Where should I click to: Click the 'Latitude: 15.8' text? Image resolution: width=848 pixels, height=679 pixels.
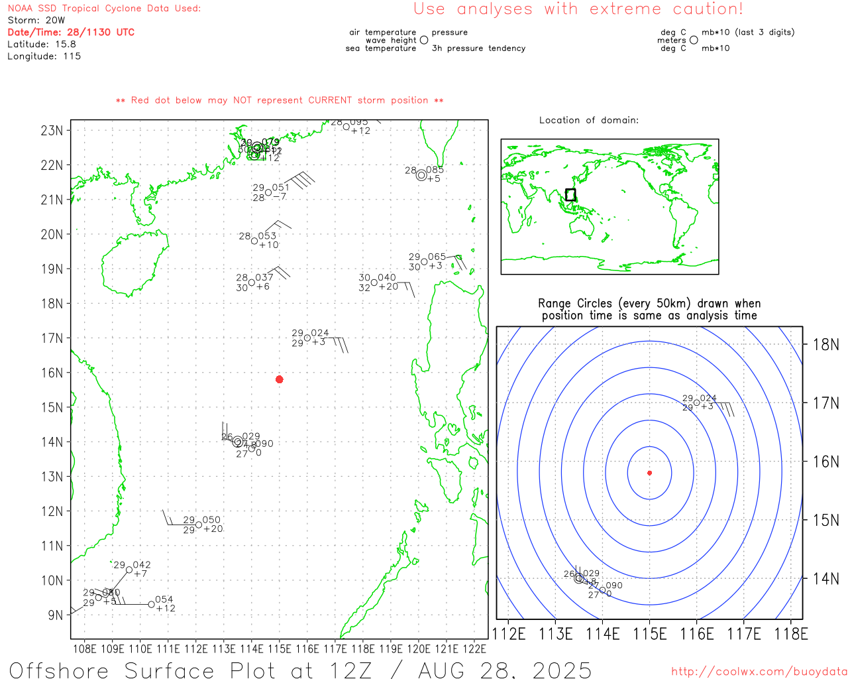click(x=42, y=44)
